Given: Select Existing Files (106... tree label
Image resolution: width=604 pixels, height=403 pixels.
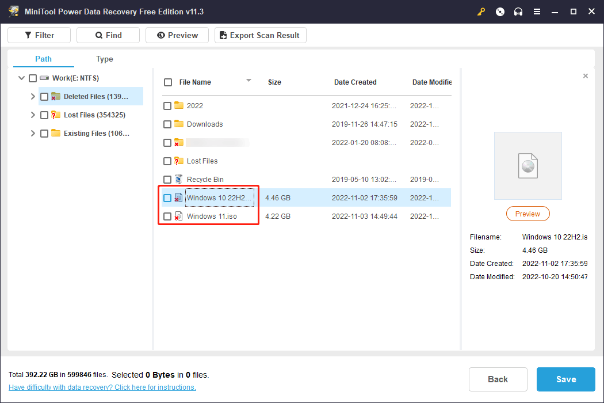Looking at the screenshot, I should tap(97, 134).
